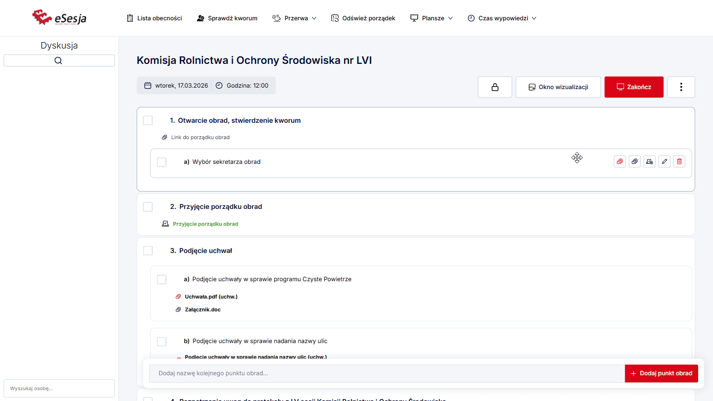Open the Uchwała.pdf attachment link
The width and height of the screenshot is (713, 401).
(x=211, y=297)
